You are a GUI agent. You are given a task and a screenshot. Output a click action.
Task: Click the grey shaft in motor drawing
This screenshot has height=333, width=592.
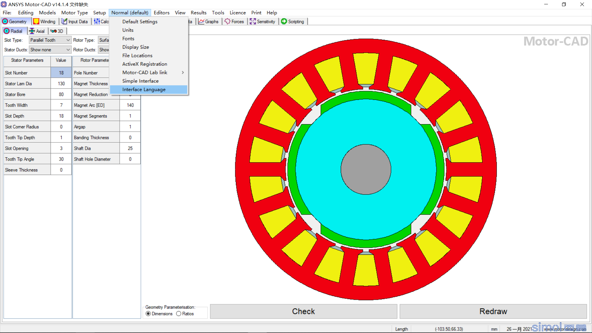366,169
